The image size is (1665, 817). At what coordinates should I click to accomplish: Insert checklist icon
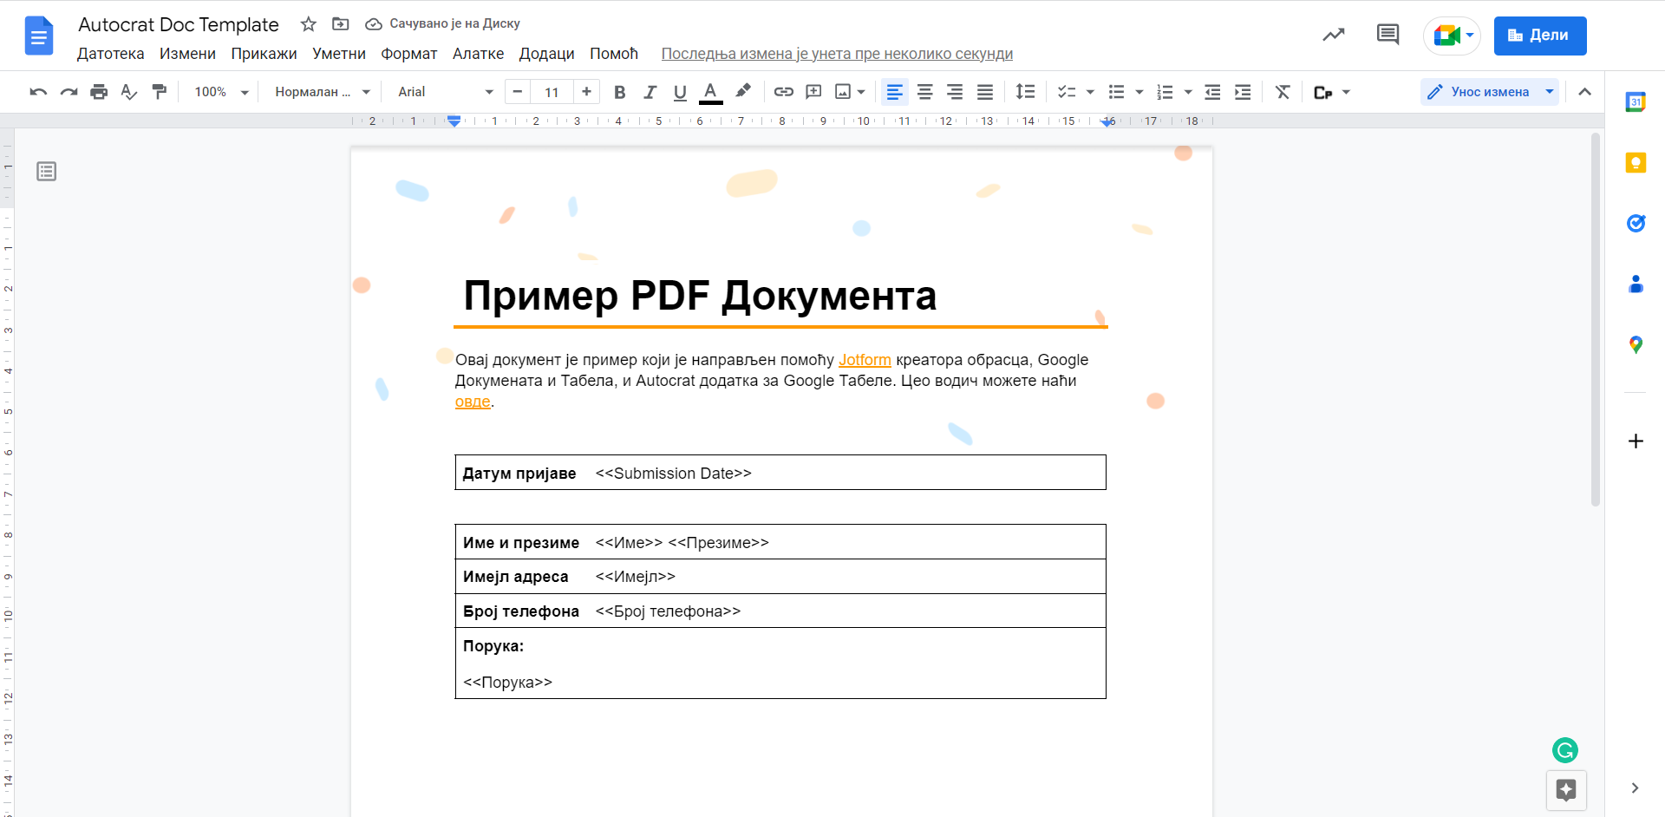tap(1067, 92)
